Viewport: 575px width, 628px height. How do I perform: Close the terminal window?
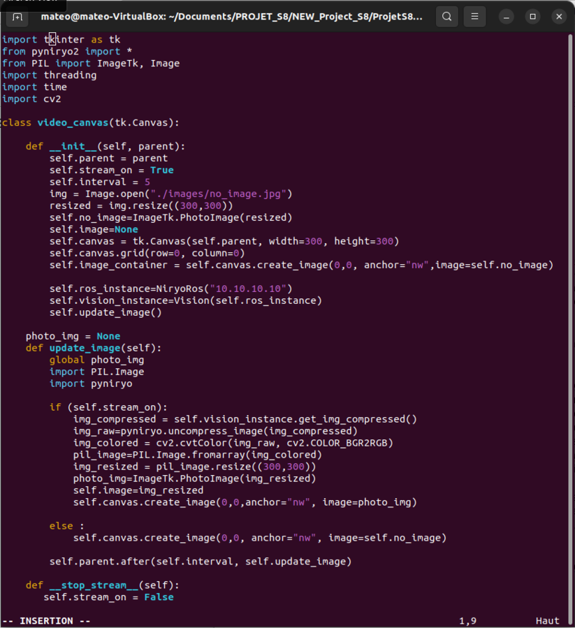tap(559, 16)
